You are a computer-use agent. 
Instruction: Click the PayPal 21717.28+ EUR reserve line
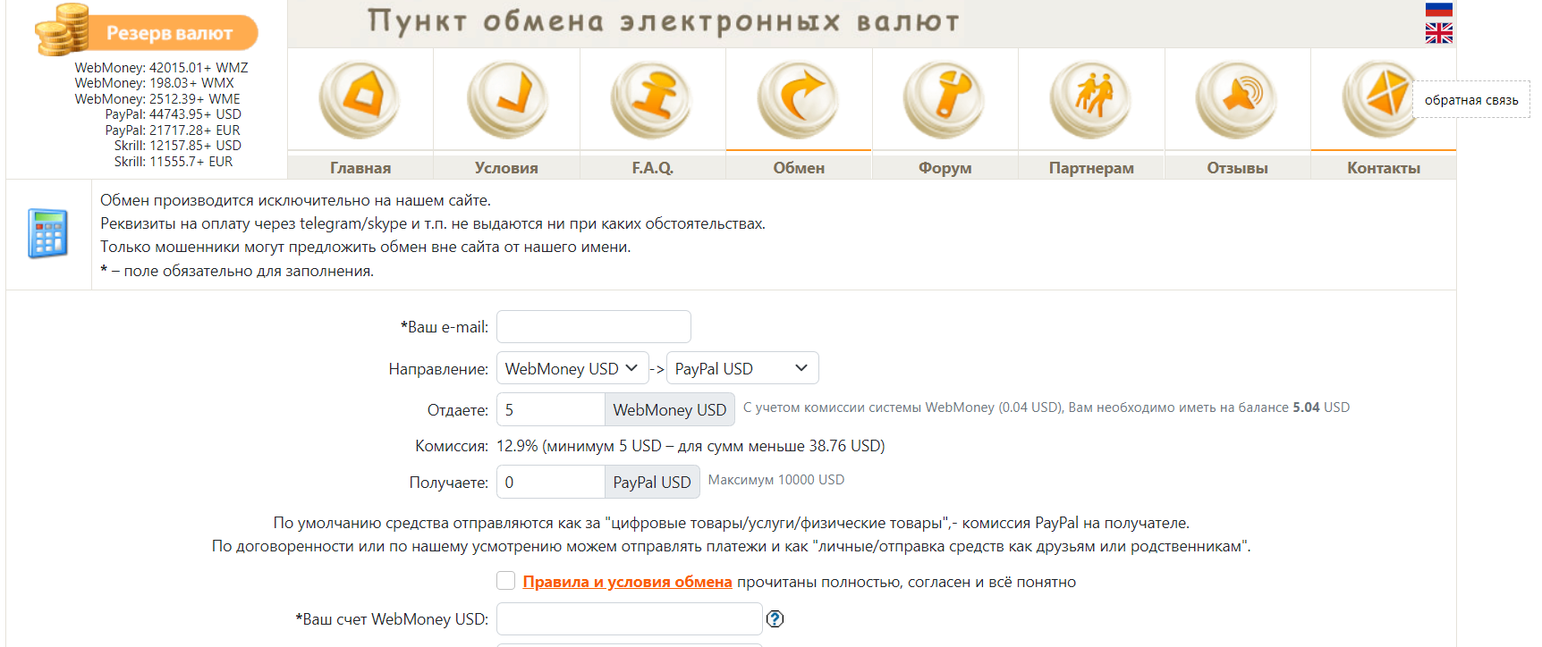(173, 130)
